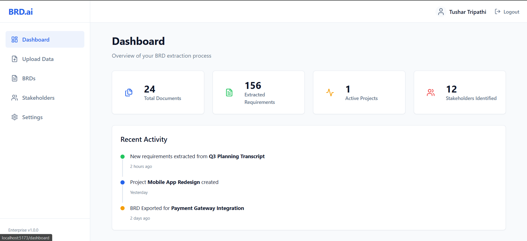Select the Mobile App Redesign project name
The height and width of the screenshot is (241, 527).
[x=173, y=182]
